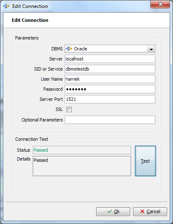This screenshot has height=224, width=173.
Task: Click the Status field showing Passed
Action: coord(82,150)
